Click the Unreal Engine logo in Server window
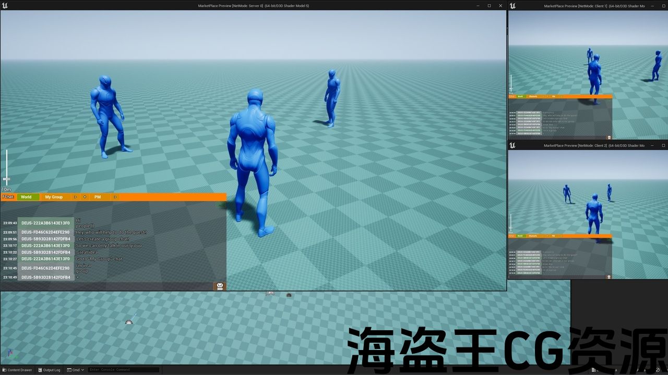The height and width of the screenshot is (375, 668). tap(6, 5)
